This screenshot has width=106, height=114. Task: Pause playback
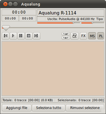[x=21, y=36]
